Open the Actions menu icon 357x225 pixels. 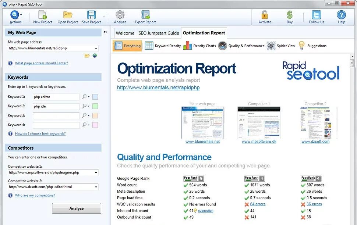point(14,15)
